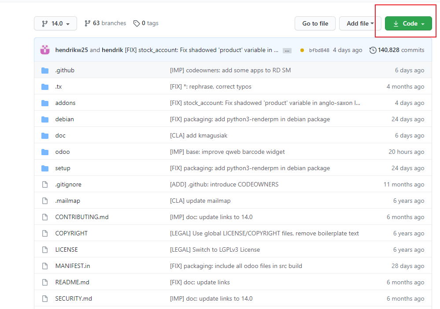Click hendrikw25's avatar image
Screen dimensions: 440x309
[45, 50]
